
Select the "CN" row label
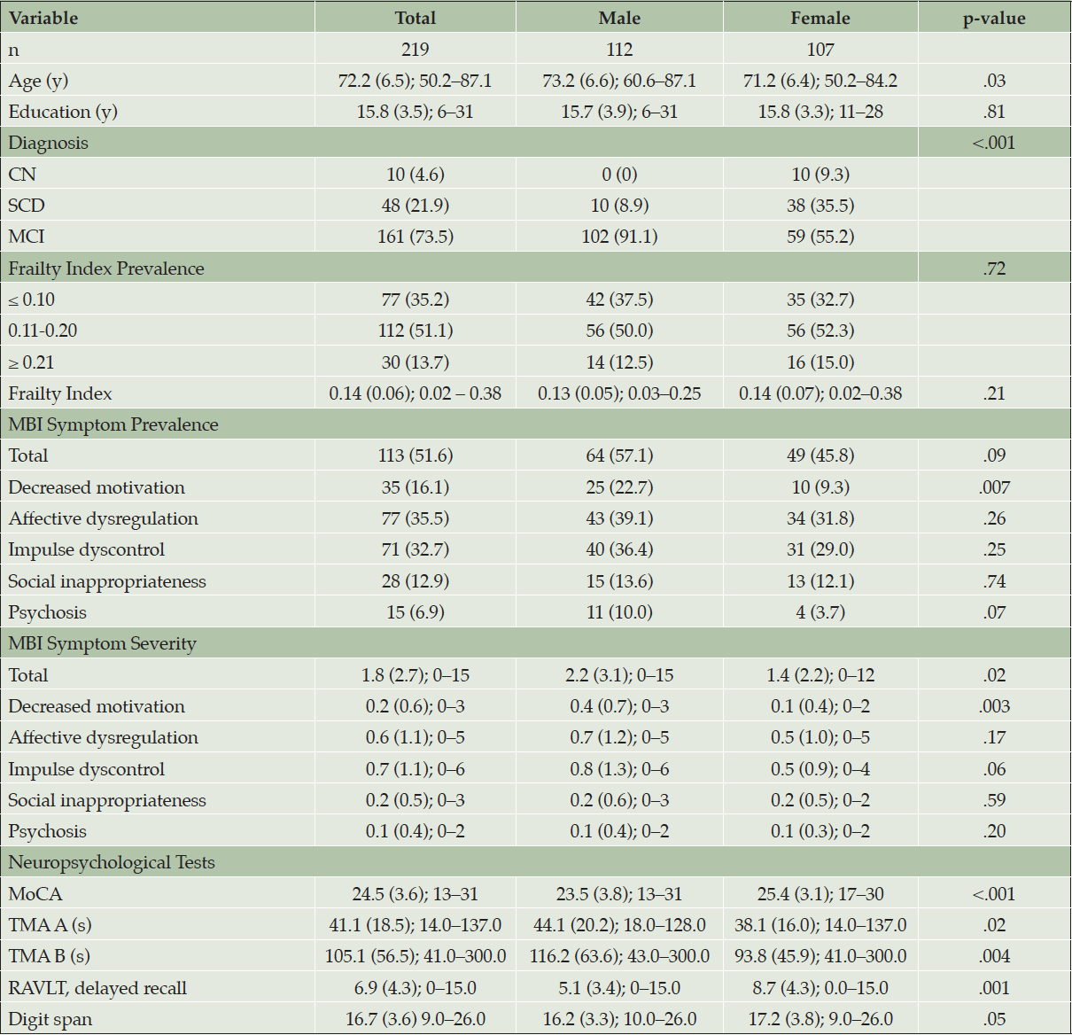tap(22, 175)
